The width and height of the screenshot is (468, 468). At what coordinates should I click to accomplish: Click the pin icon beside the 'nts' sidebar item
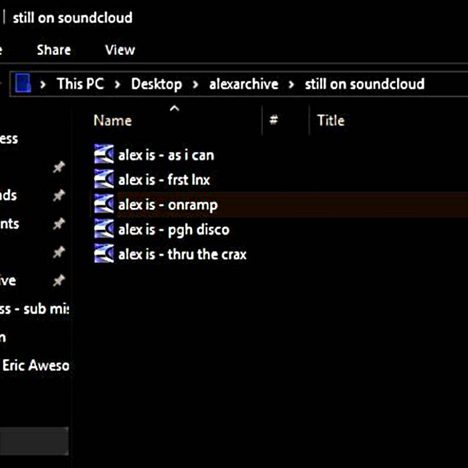point(59,224)
